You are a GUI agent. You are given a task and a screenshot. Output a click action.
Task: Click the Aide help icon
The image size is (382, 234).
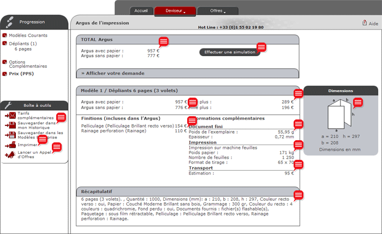[x=365, y=23]
